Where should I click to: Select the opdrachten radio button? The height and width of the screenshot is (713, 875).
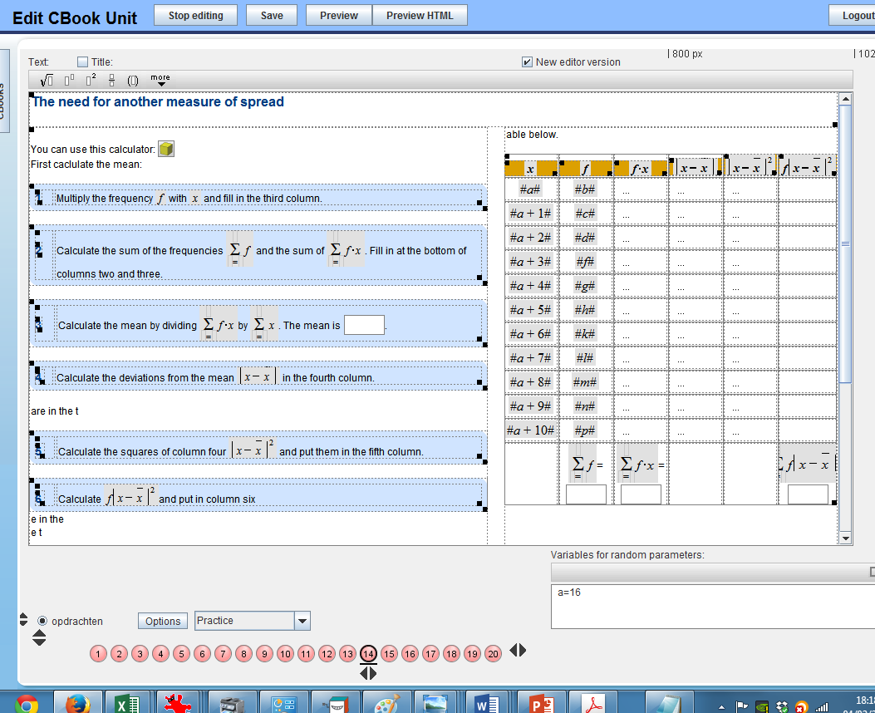click(43, 621)
